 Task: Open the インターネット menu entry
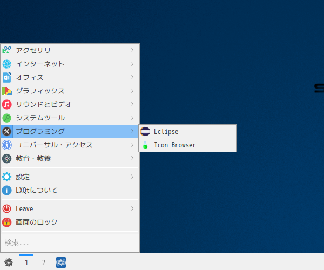(70, 64)
